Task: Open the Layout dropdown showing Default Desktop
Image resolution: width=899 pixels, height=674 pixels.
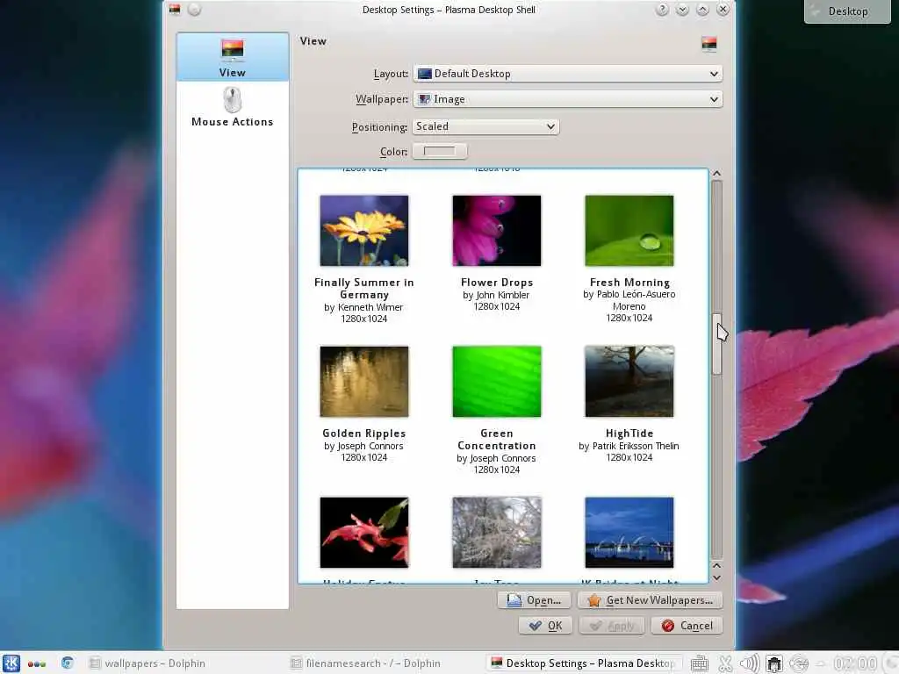Action: click(x=567, y=74)
